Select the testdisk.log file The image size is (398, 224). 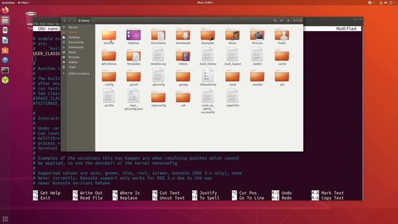159,55
